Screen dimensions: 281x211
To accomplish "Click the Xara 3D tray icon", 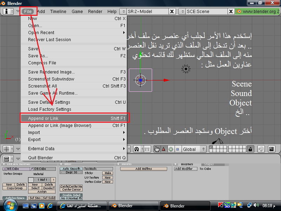I will click(x=227, y=205).
